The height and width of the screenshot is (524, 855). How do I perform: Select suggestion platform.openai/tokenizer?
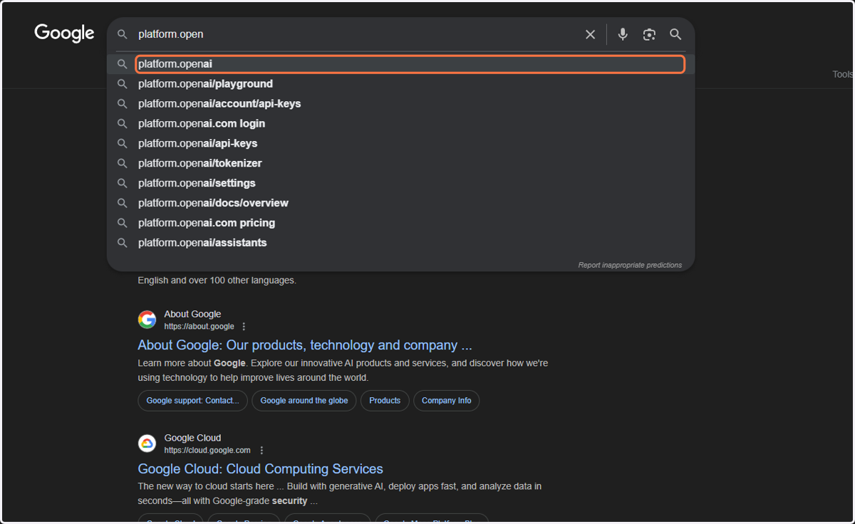click(x=400, y=164)
